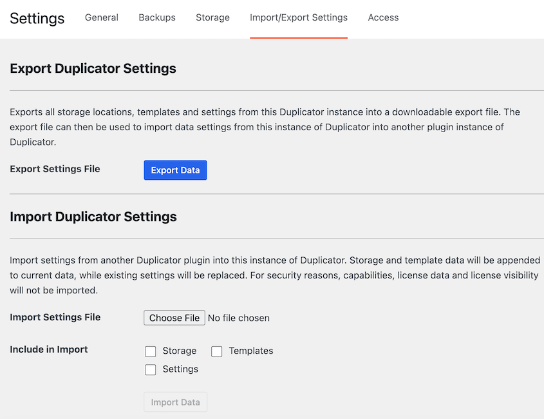This screenshot has width=544, height=419.
Task: Check the Settings import checkbox
Action: tap(151, 369)
